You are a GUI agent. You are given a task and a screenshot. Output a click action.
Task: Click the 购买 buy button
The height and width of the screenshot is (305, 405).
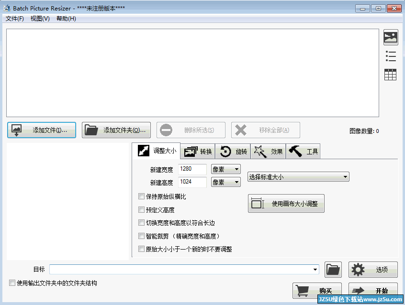click(x=317, y=291)
